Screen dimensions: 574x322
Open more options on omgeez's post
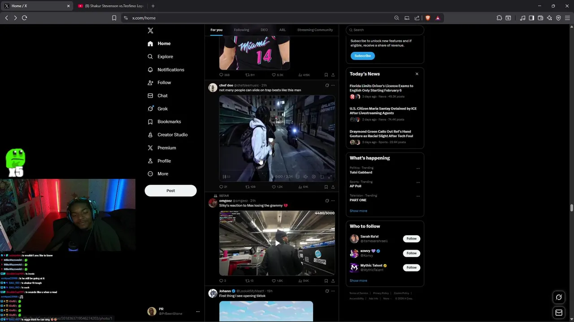tap(333, 201)
